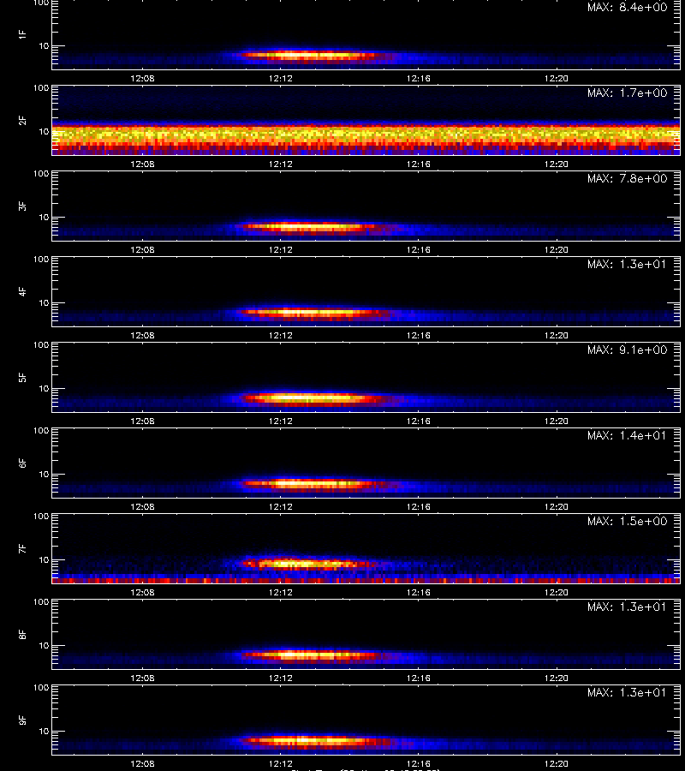Click the '12:12' tick label under the 1F panel
The width and height of the screenshot is (685, 771).
point(281,78)
